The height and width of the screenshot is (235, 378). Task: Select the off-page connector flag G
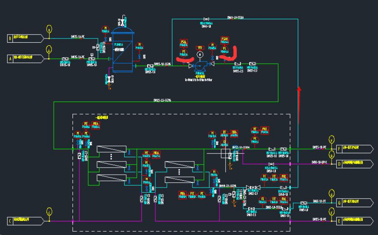[355, 203]
